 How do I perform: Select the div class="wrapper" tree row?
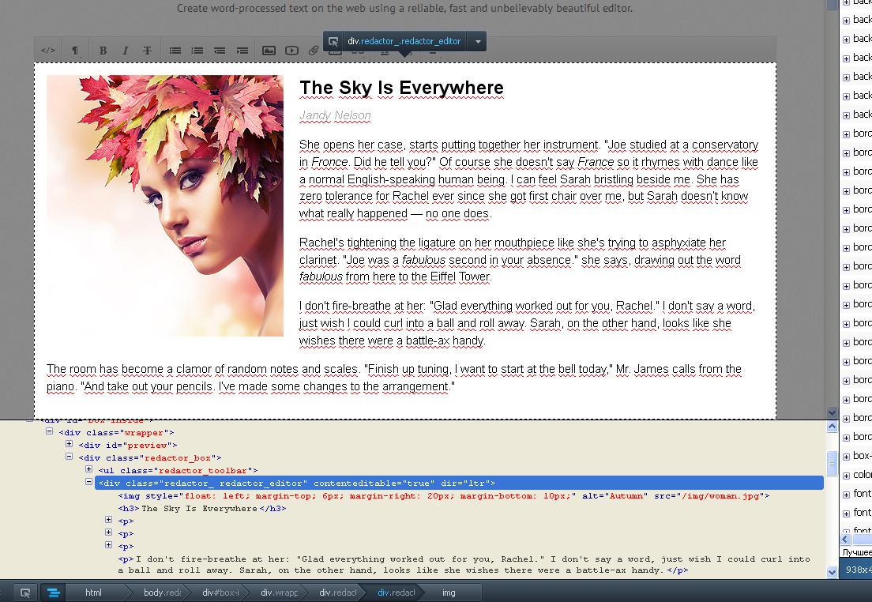pos(116,433)
